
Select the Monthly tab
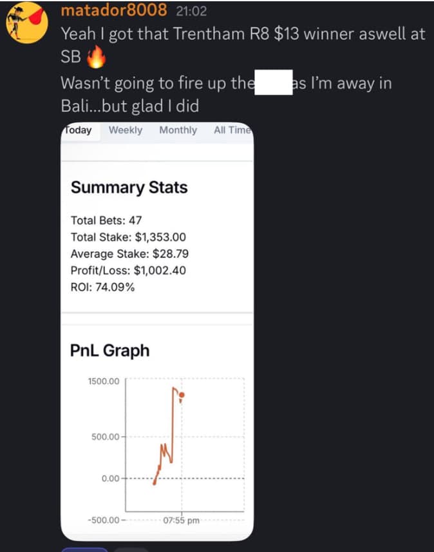[x=178, y=130]
